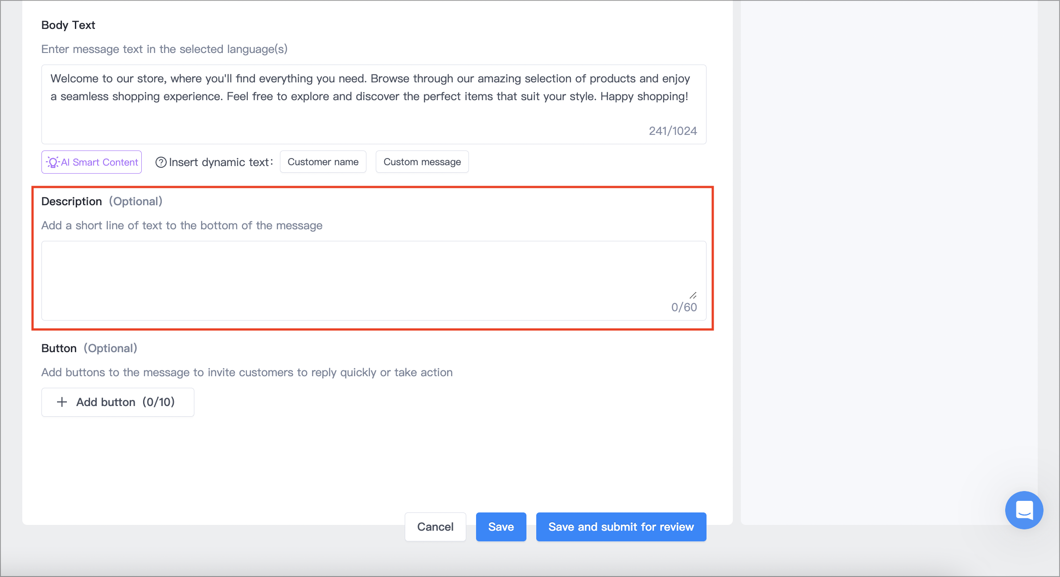
Task: Grab the Description field resize handle
Action: pyautogui.click(x=693, y=296)
